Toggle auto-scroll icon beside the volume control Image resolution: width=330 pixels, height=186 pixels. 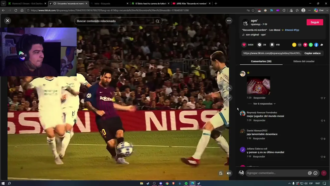tap(221, 173)
